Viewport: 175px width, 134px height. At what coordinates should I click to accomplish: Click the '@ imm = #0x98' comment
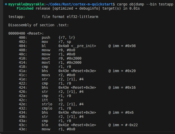point(122,46)
